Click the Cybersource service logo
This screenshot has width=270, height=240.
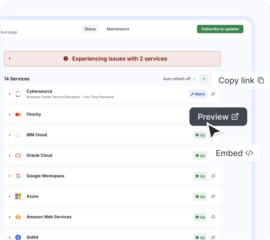coord(18,94)
